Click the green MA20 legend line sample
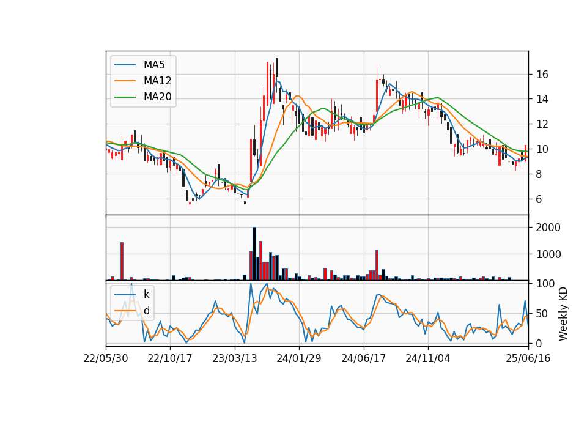Screen dimensions: 587x422 click(125, 97)
